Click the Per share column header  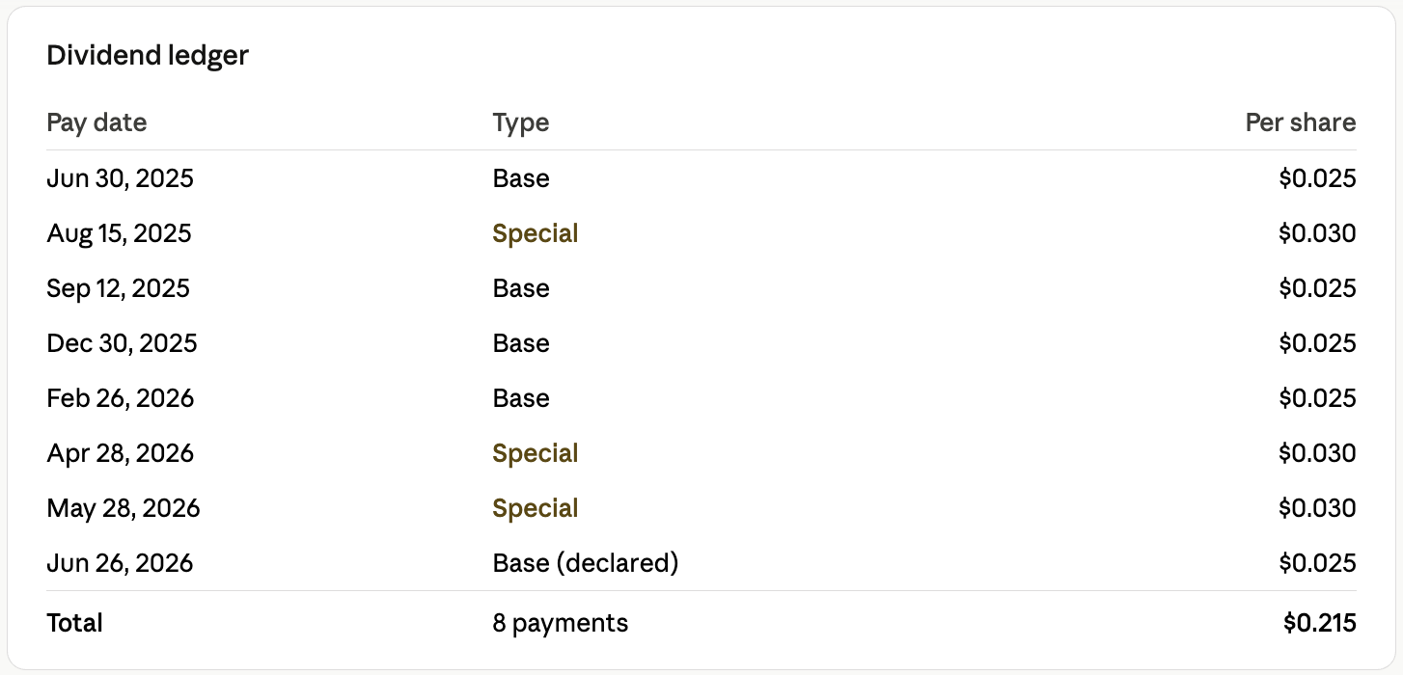coord(1301,122)
